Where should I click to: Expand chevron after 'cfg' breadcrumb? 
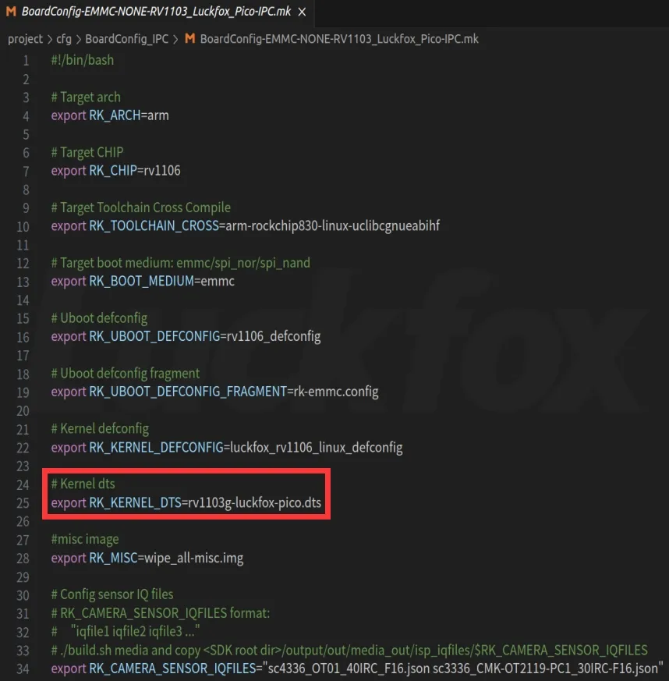pos(79,40)
